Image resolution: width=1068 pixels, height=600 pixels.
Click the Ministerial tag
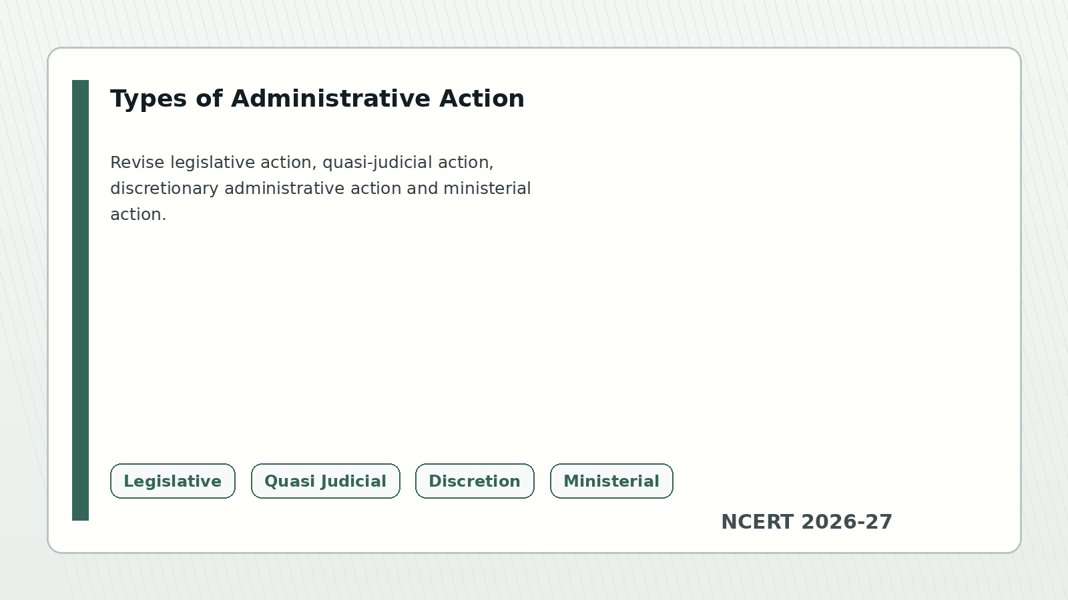[611, 481]
